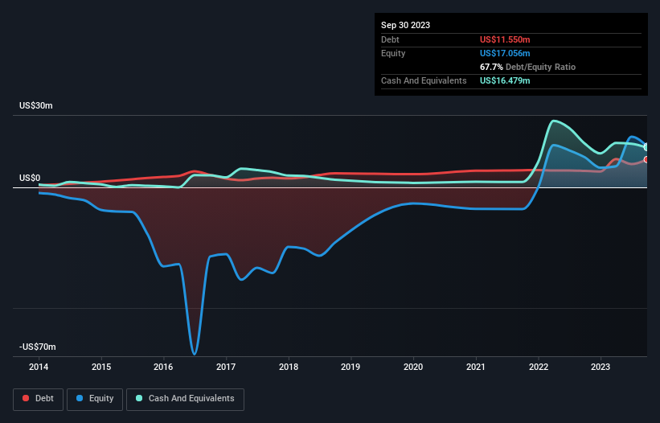The height and width of the screenshot is (423, 660).
Task: Toggle the Equity legend button
Action: point(95,399)
